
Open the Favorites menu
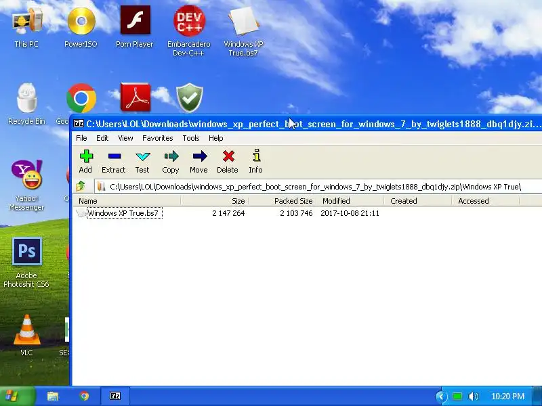pyautogui.click(x=158, y=138)
